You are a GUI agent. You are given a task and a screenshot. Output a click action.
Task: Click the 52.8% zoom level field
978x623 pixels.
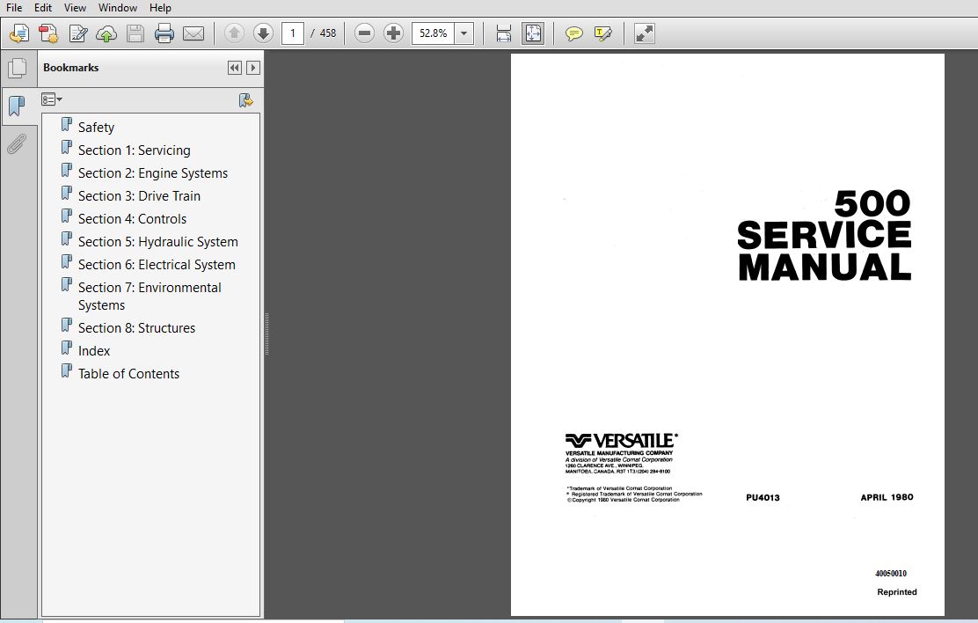[434, 33]
